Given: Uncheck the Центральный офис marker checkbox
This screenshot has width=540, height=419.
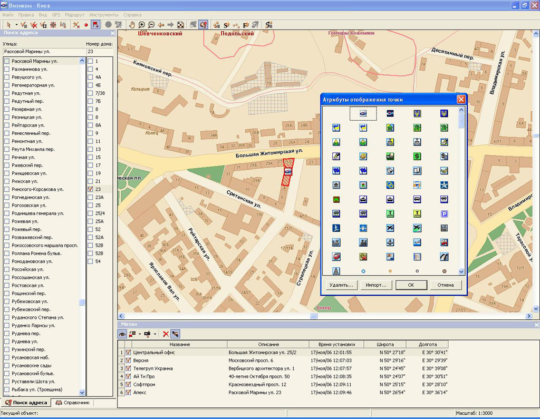Looking at the screenshot, I should (x=128, y=353).
